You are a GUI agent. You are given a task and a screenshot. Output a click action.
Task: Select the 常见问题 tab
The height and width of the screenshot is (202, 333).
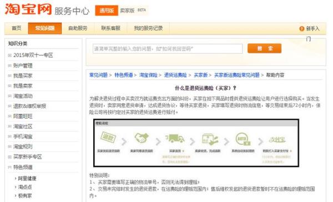point(45,28)
